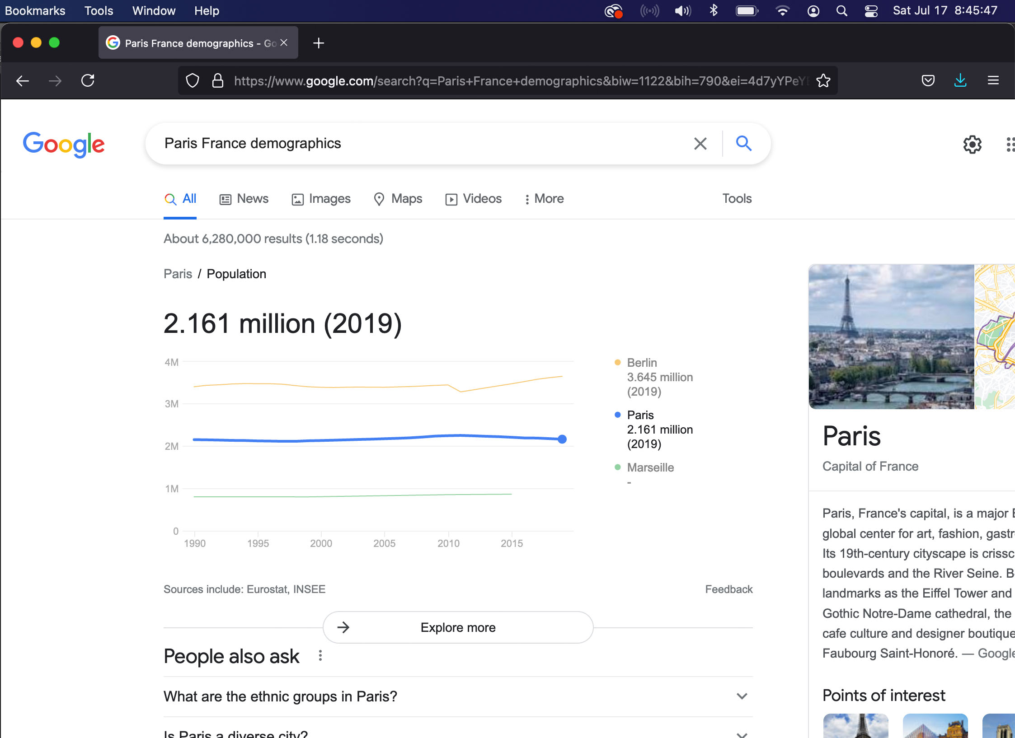The height and width of the screenshot is (738, 1015).
Task: Click the macOS Spotlight search icon
Action: [x=841, y=11]
